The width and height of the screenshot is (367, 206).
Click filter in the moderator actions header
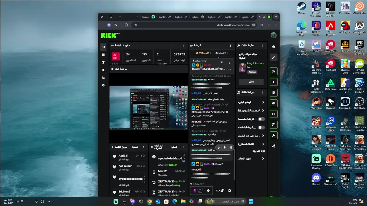tap(174, 147)
